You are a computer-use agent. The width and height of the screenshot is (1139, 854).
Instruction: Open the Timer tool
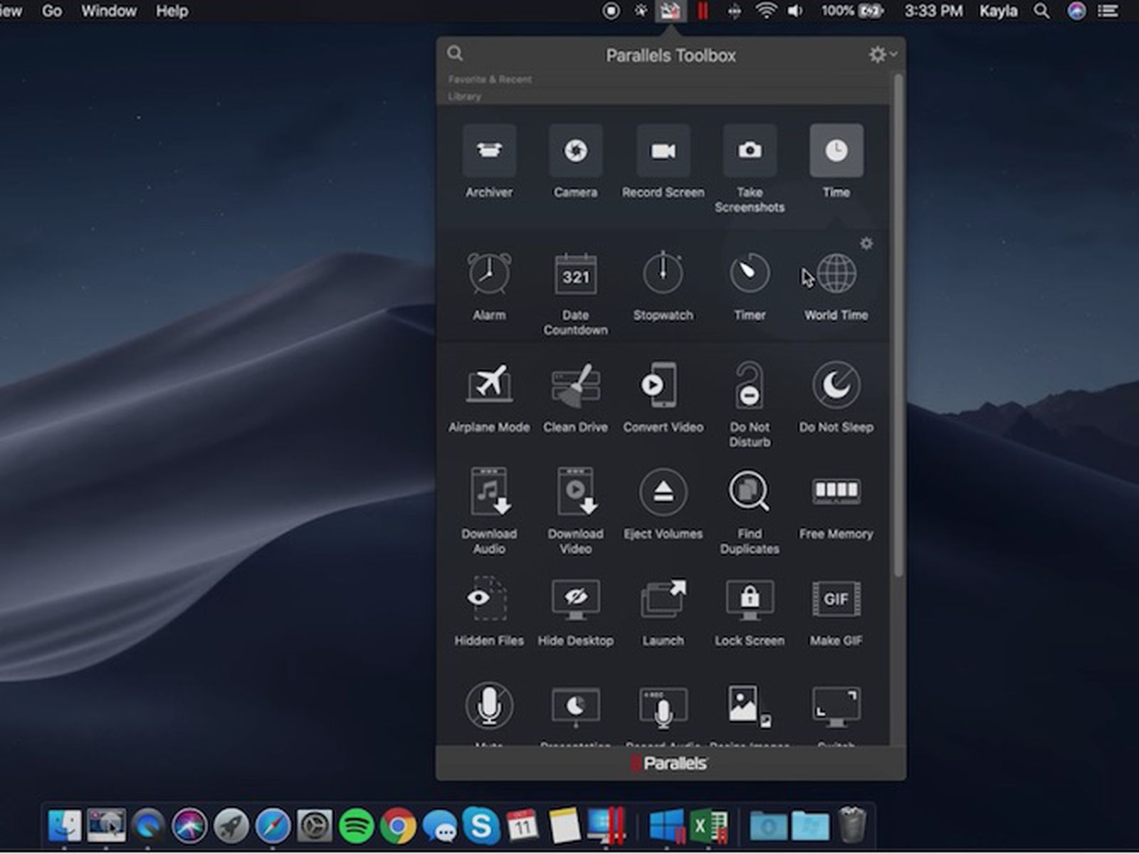[x=750, y=273]
